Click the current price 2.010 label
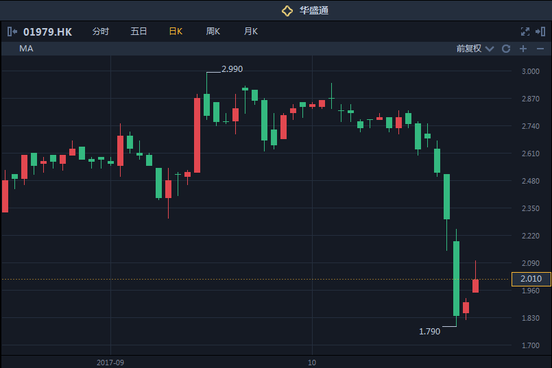552x368 pixels. [531, 279]
